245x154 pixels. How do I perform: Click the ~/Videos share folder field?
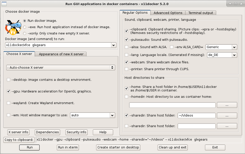coord(196,116)
